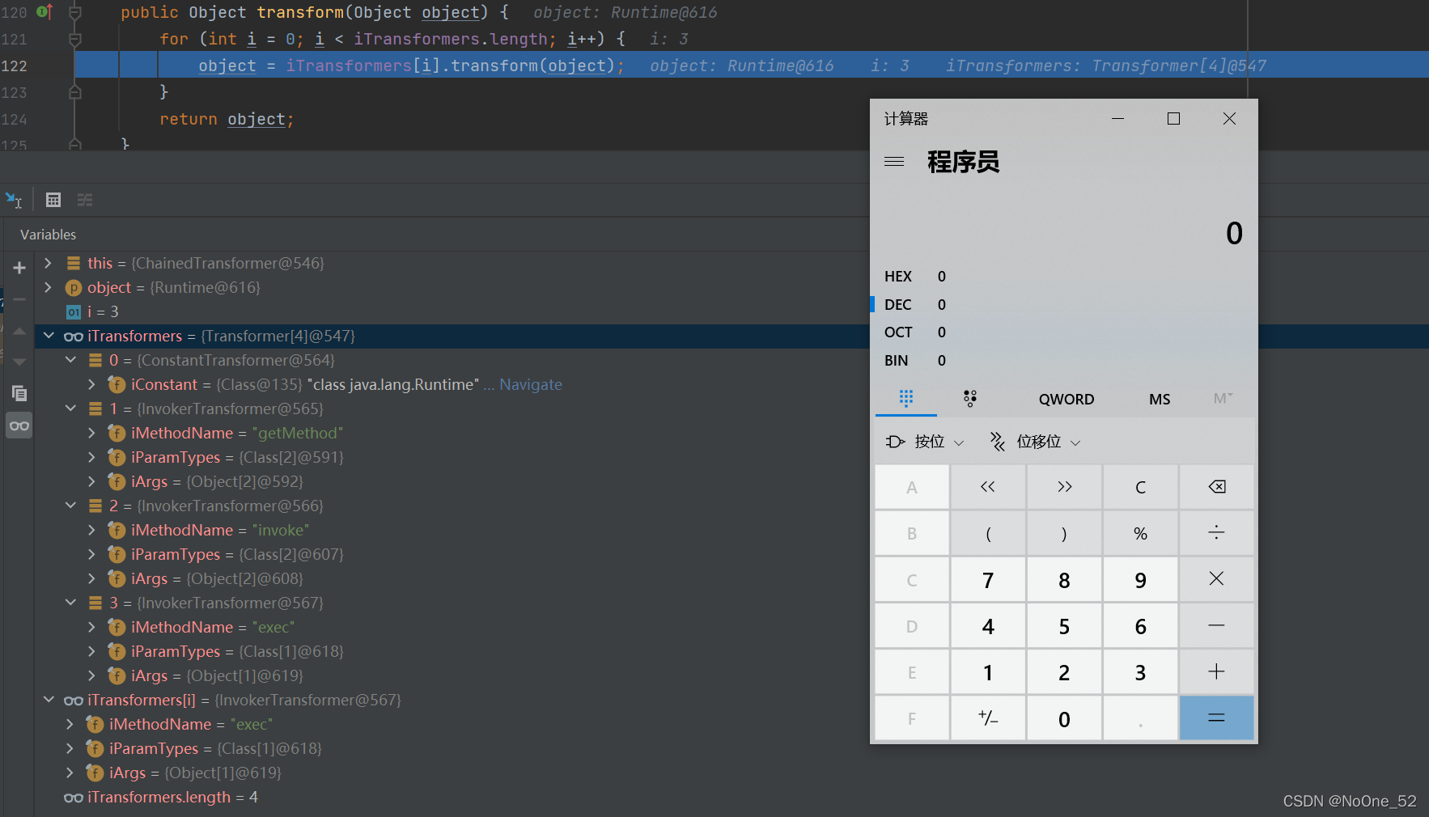The width and height of the screenshot is (1429, 817).
Task: Maximize the calculator window
Action: click(x=1173, y=118)
